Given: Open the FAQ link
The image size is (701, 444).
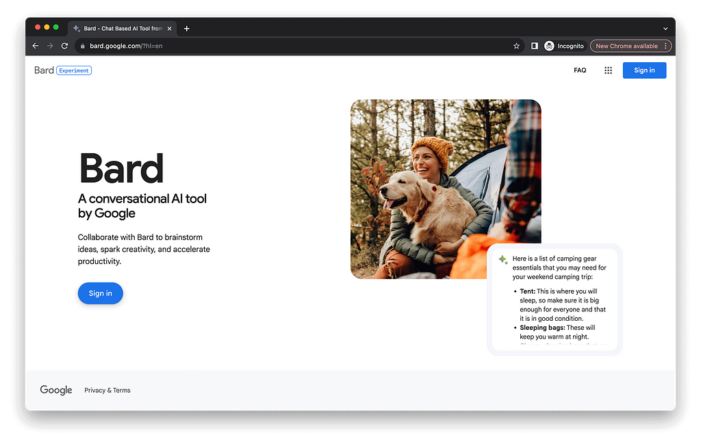Looking at the screenshot, I should point(580,70).
